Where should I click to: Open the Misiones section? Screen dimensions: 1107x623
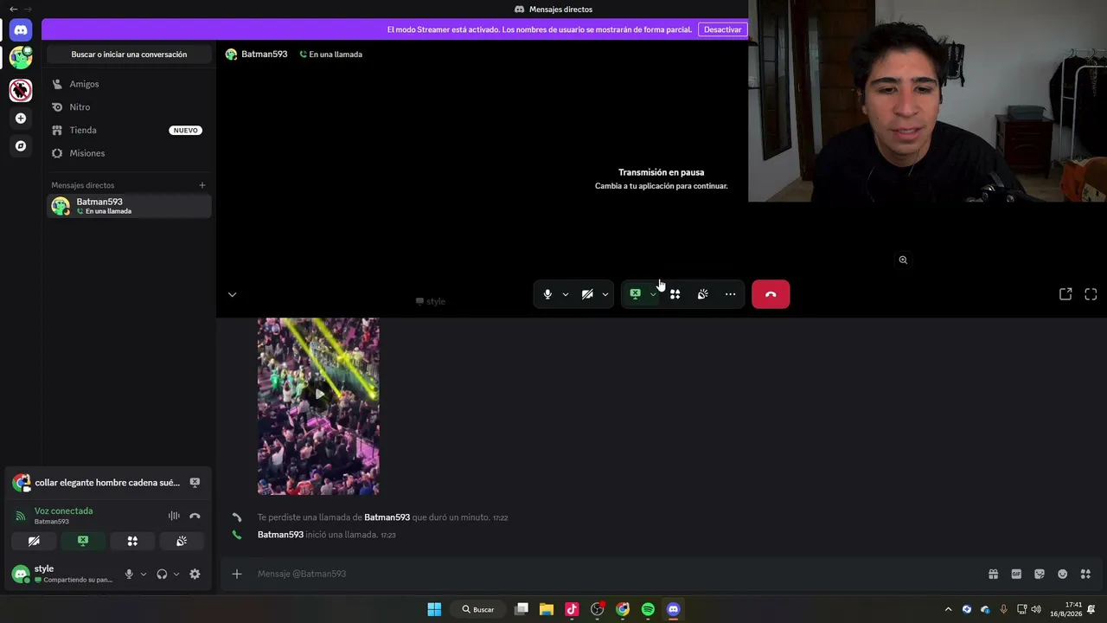coord(129,153)
